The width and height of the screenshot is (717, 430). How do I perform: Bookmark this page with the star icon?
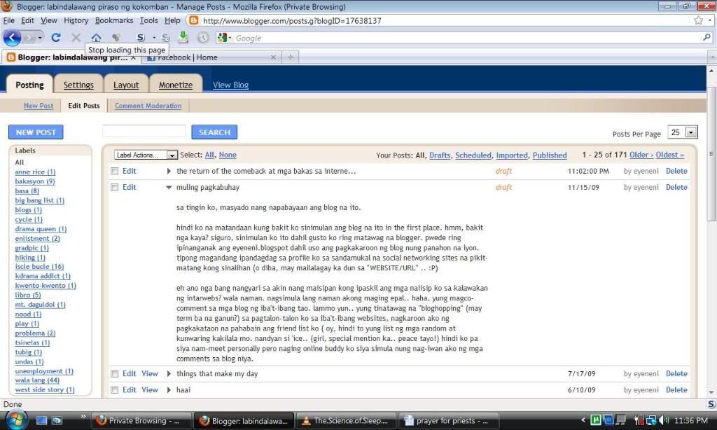coord(698,20)
